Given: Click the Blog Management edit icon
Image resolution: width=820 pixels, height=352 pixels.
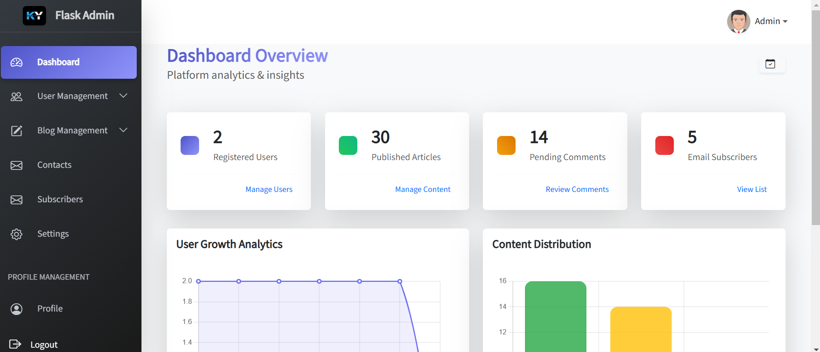Looking at the screenshot, I should pyautogui.click(x=16, y=131).
